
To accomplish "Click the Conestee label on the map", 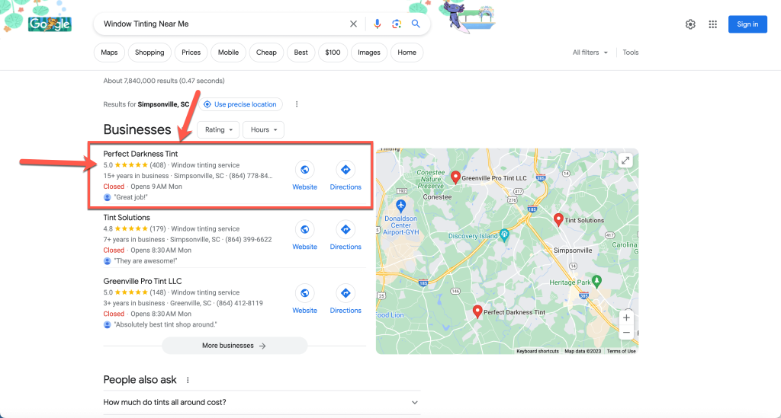I will pyautogui.click(x=437, y=197).
